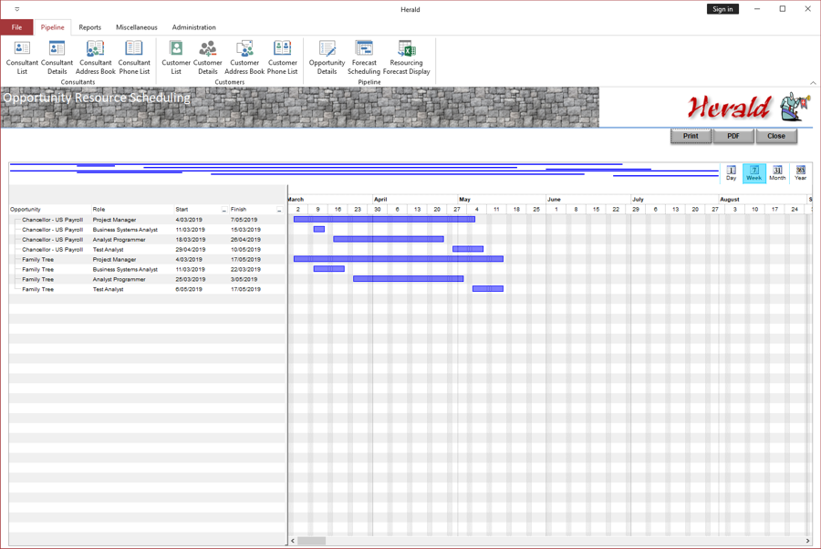Click the April month header in timeline
This screenshot has height=549, width=821.
[x=415, y=200]
